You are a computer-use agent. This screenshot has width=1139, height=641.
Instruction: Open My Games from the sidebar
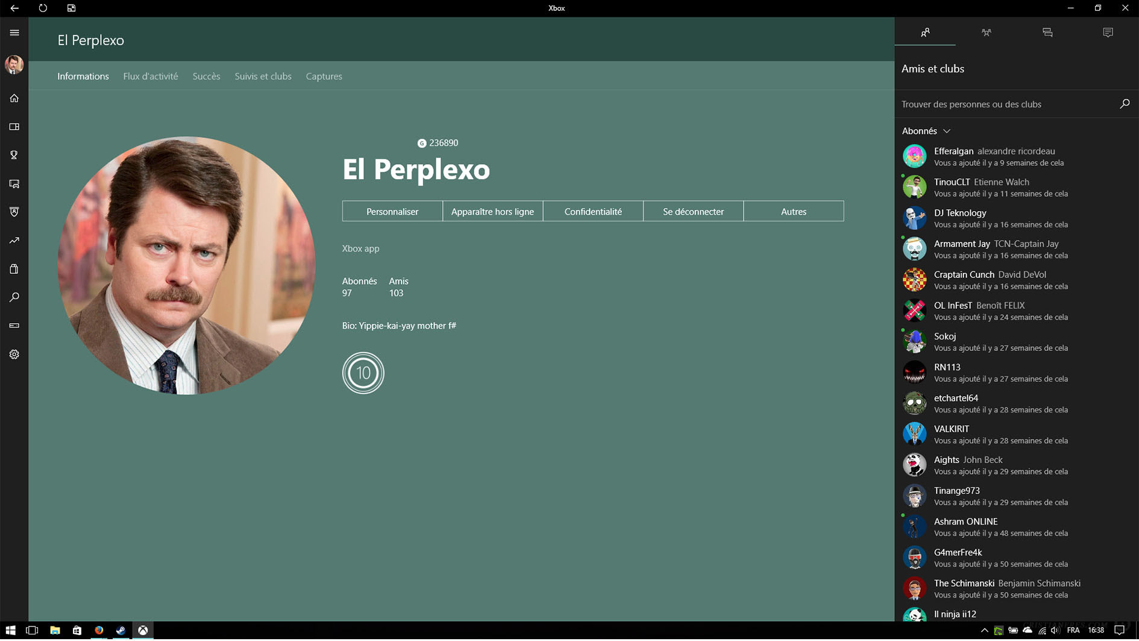coord(14,127)
